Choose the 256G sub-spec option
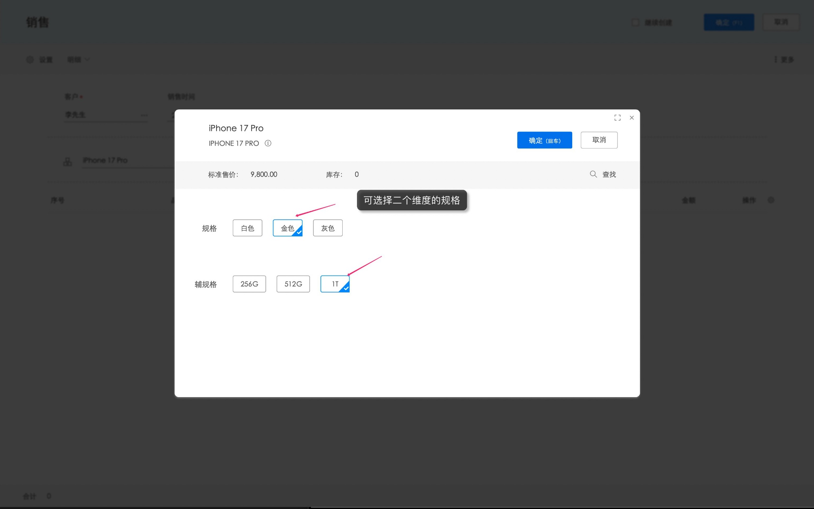 249,284
